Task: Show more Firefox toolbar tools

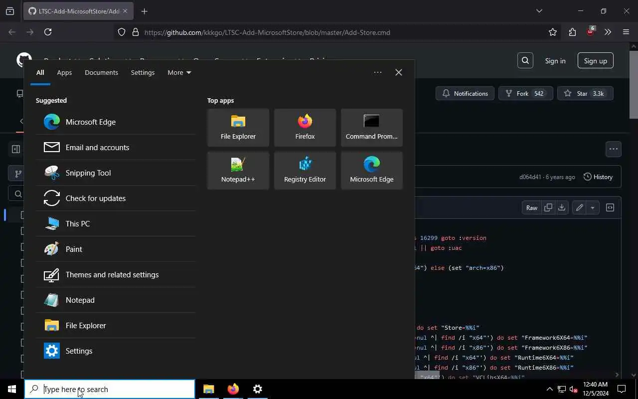Action: [608, 32]
